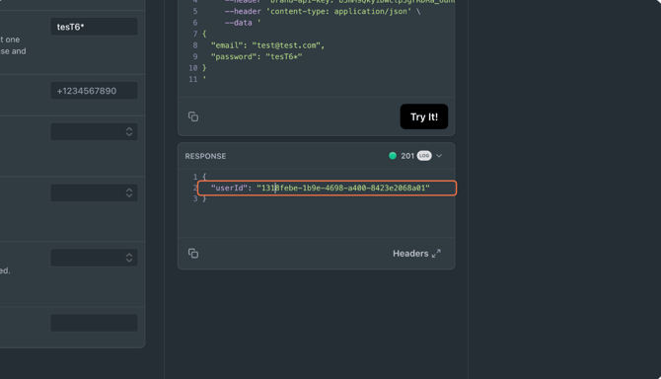Expand response Headers view
Image resolution: width=661 pixels, height=379 pixels.
point(416,254)
